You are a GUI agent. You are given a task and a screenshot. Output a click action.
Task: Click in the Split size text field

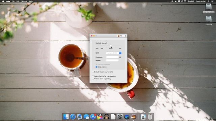click(x=112, y=53)
